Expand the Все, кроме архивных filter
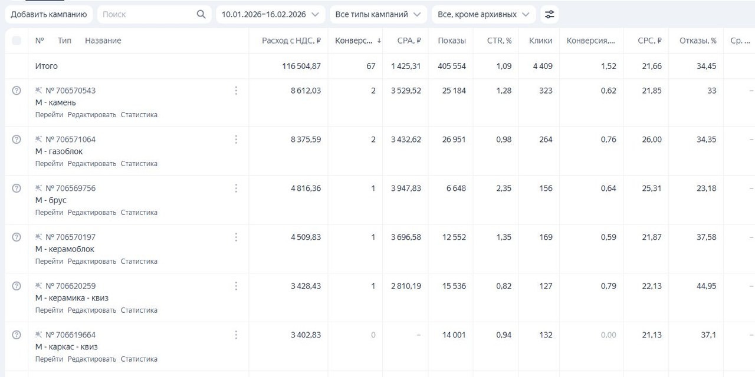Image resolution: width=755 pixels, height=377 pixels. point(483,14)
